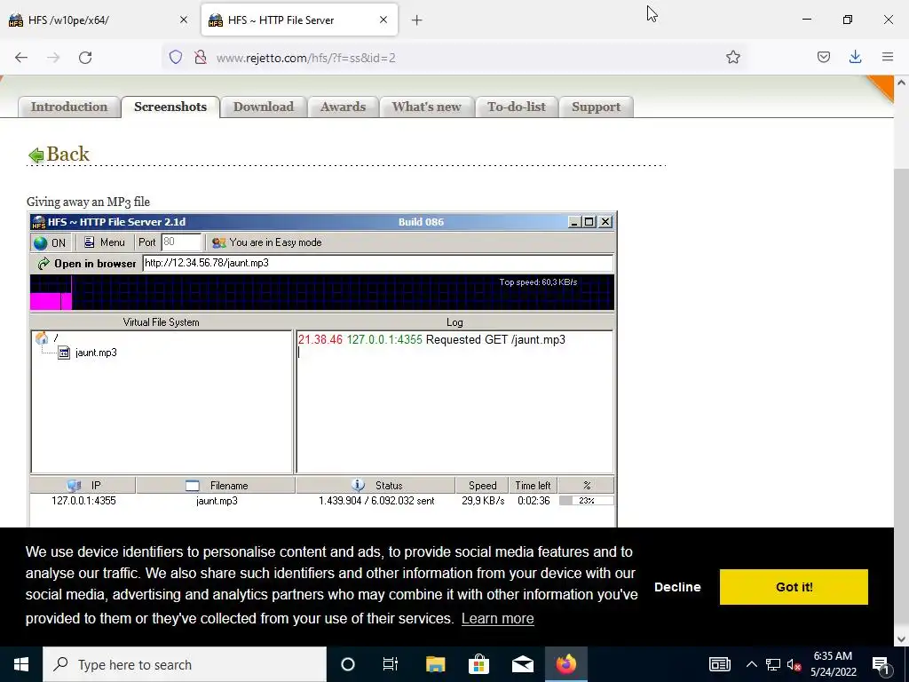Expand the hidden system tray icons chevron
This screenshot has width=909, height=682.
click(x=751, y=664)
